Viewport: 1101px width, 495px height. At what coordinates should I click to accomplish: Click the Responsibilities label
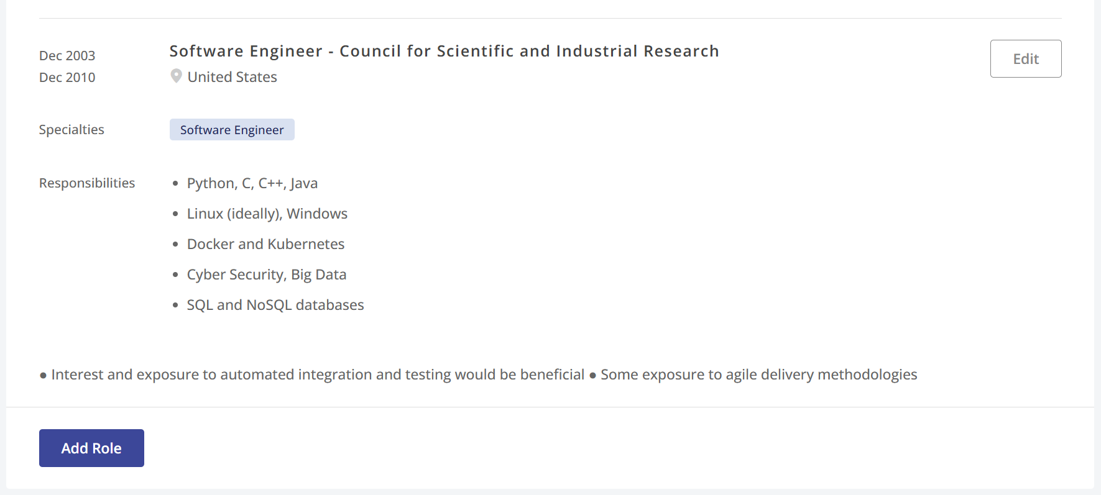(x=87, y=183)
